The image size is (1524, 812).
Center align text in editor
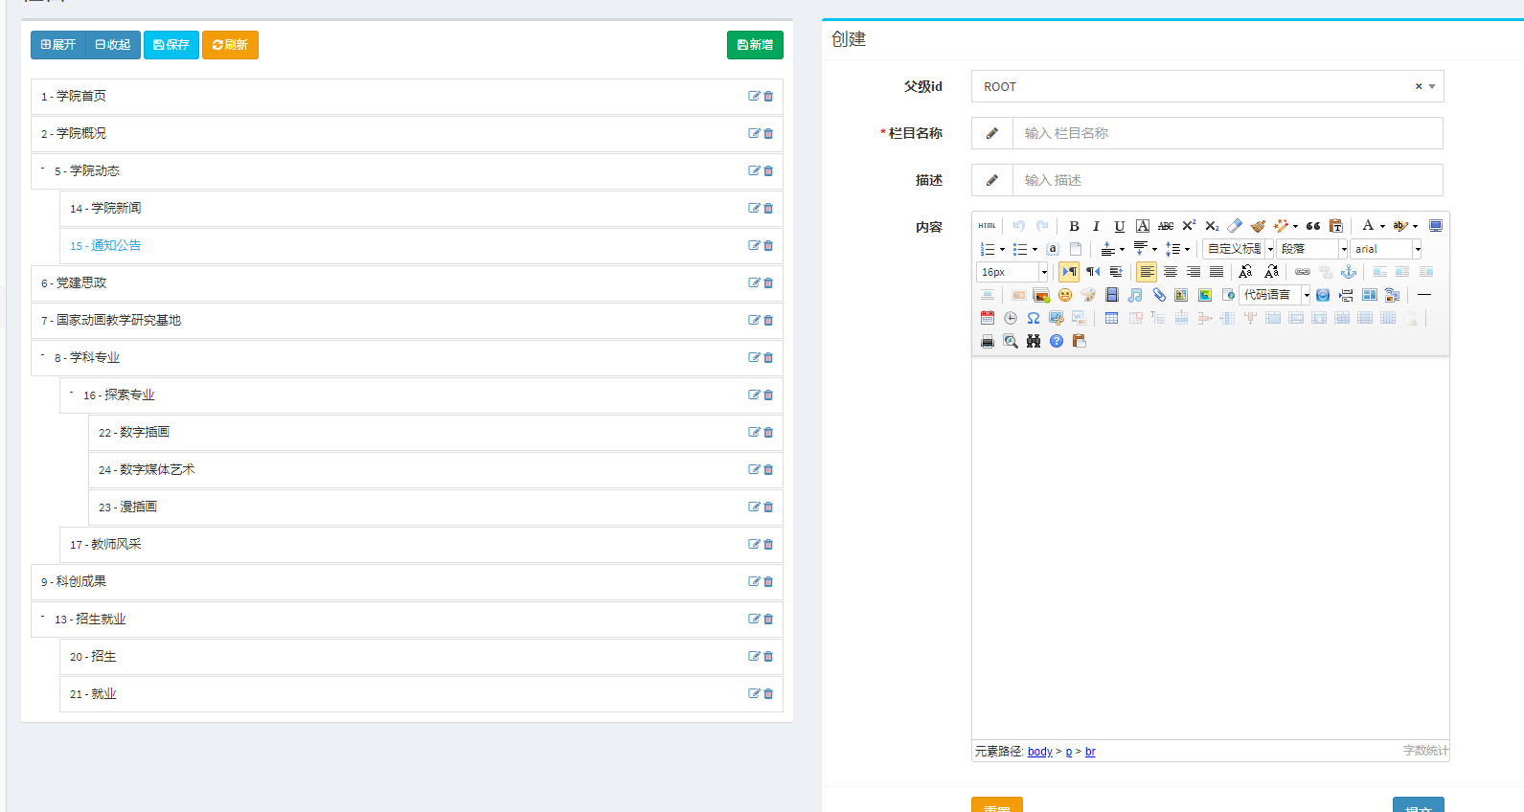tap(1171, 272)
